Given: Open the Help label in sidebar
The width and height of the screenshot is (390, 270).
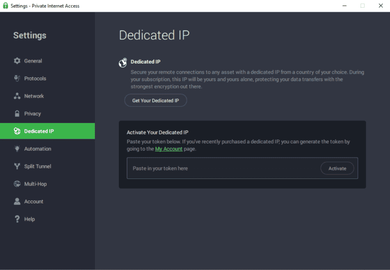Looking at the screenshot, I should (29, 219).
